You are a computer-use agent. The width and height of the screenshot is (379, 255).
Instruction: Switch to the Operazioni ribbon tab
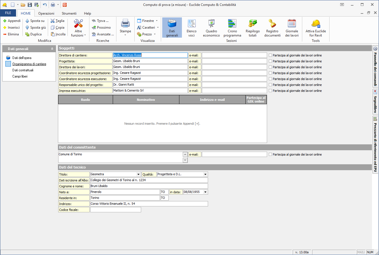click(46, 13)
